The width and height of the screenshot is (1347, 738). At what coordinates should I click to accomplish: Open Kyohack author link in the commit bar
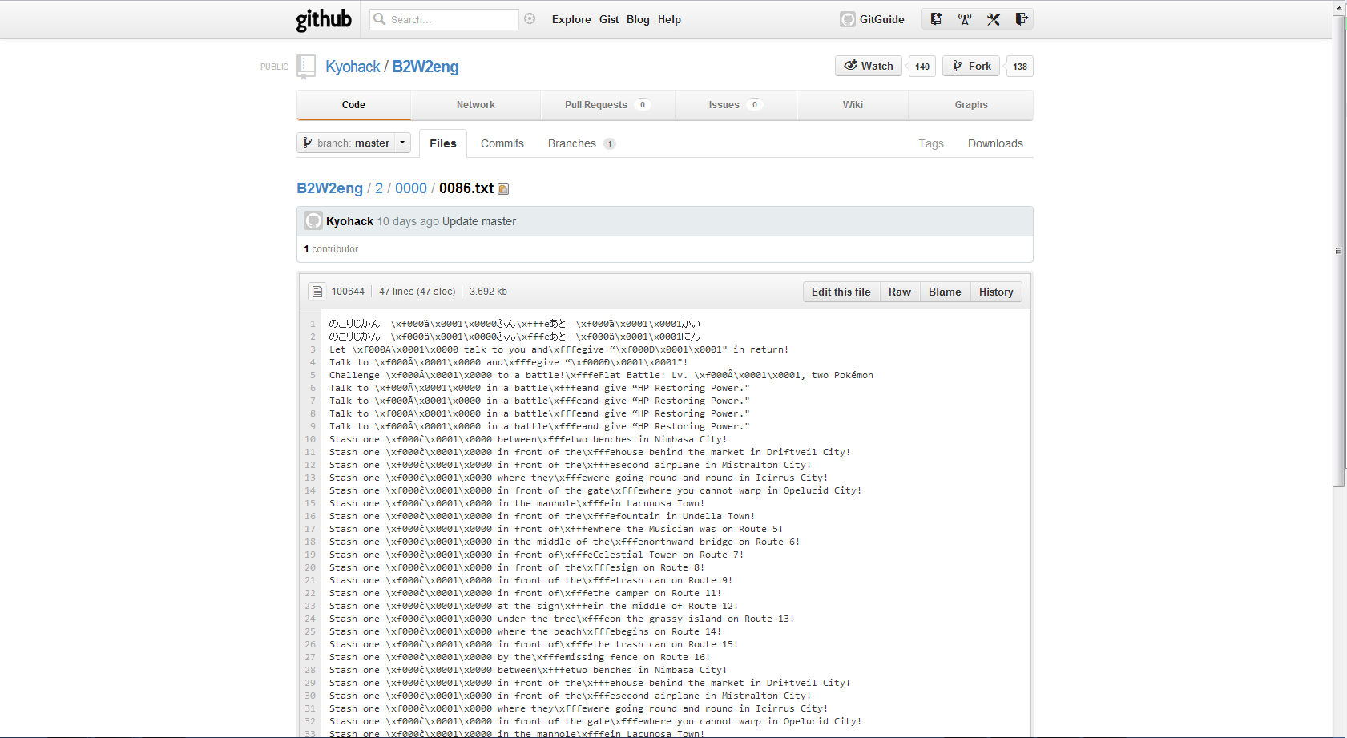click(x=349, y=221)
